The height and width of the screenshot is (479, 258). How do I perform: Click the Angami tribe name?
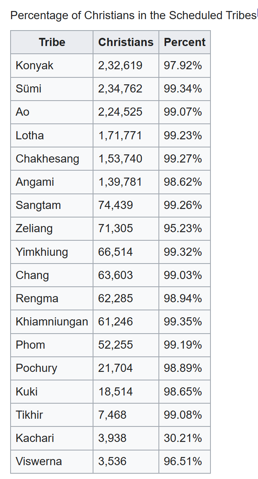click(35, 182)
